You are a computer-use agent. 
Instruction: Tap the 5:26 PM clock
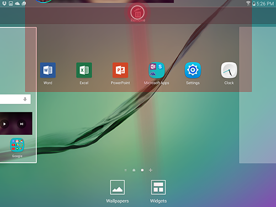point(265,3)
